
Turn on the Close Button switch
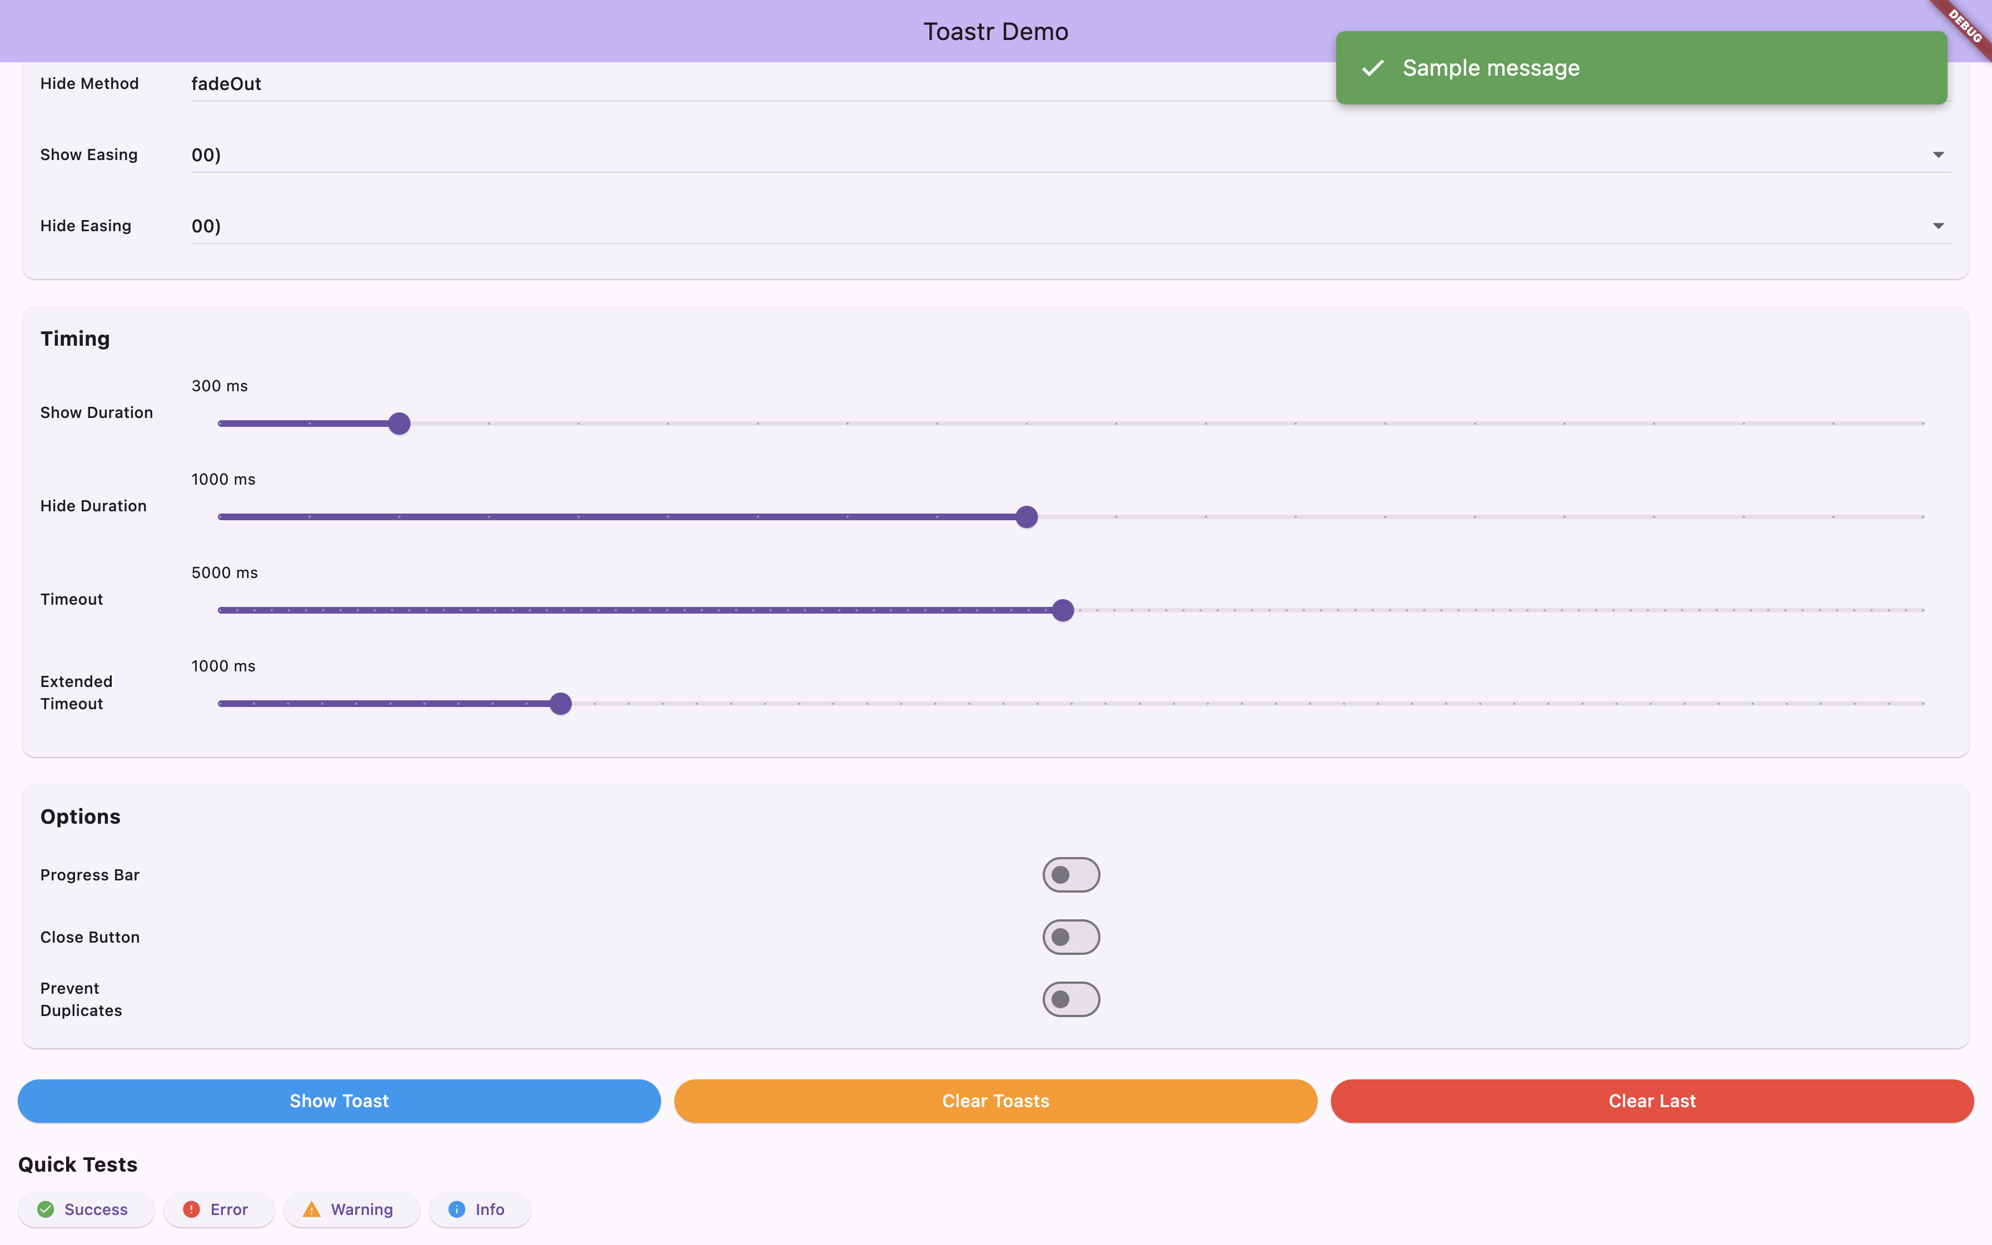[x=1070, y=937]
